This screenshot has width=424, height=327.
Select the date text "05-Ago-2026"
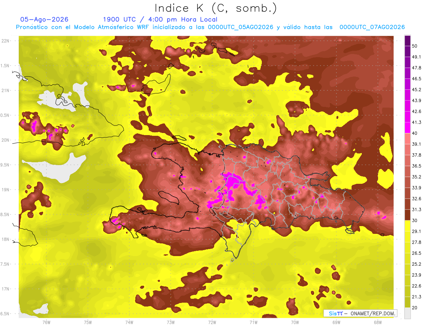45,19
